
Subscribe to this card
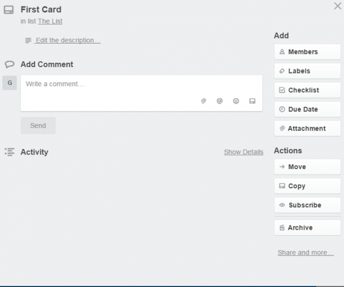[x=307, y=205]
